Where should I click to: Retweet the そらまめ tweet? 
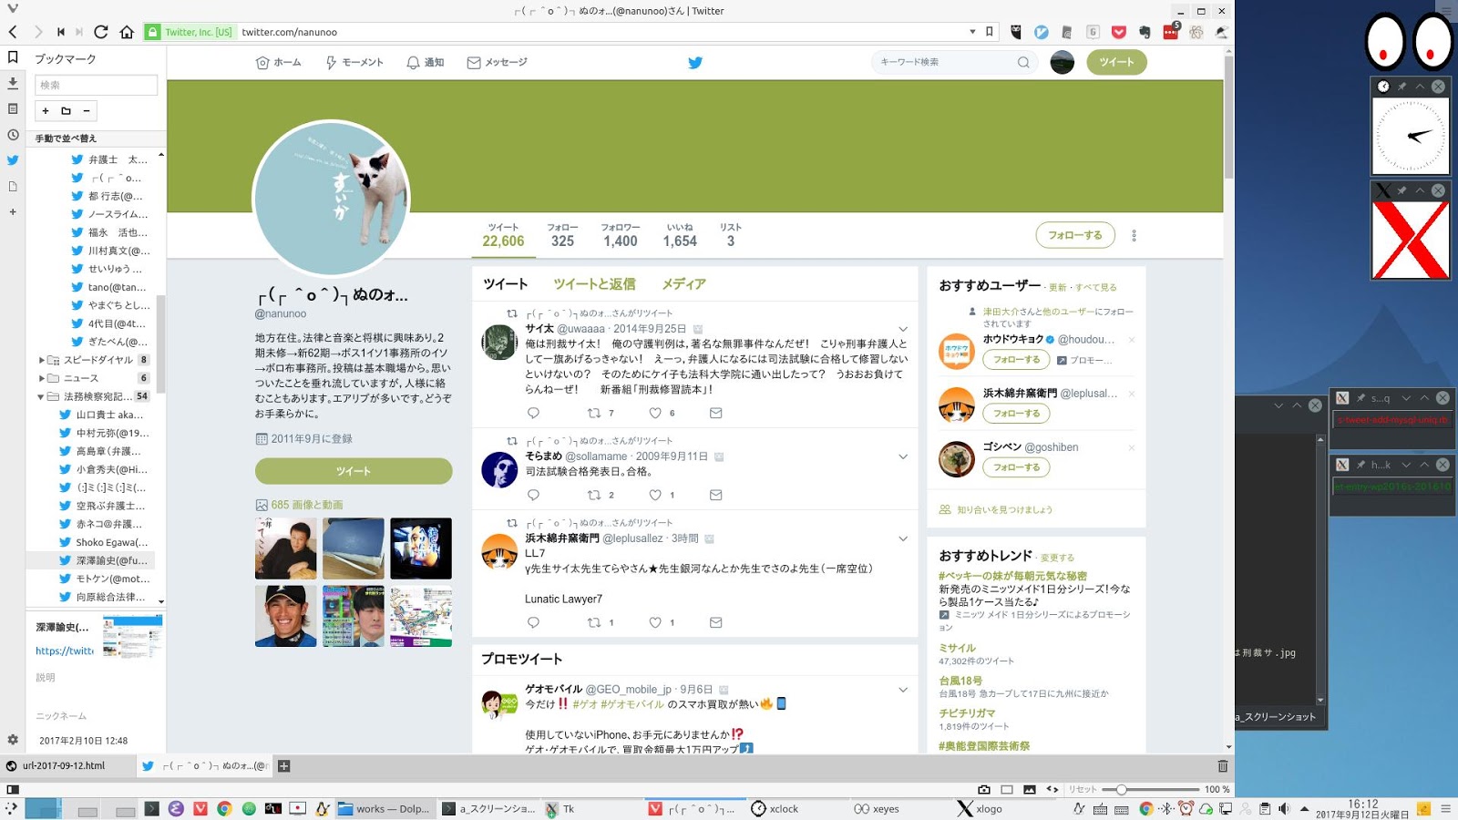click(x=594, y=495)
